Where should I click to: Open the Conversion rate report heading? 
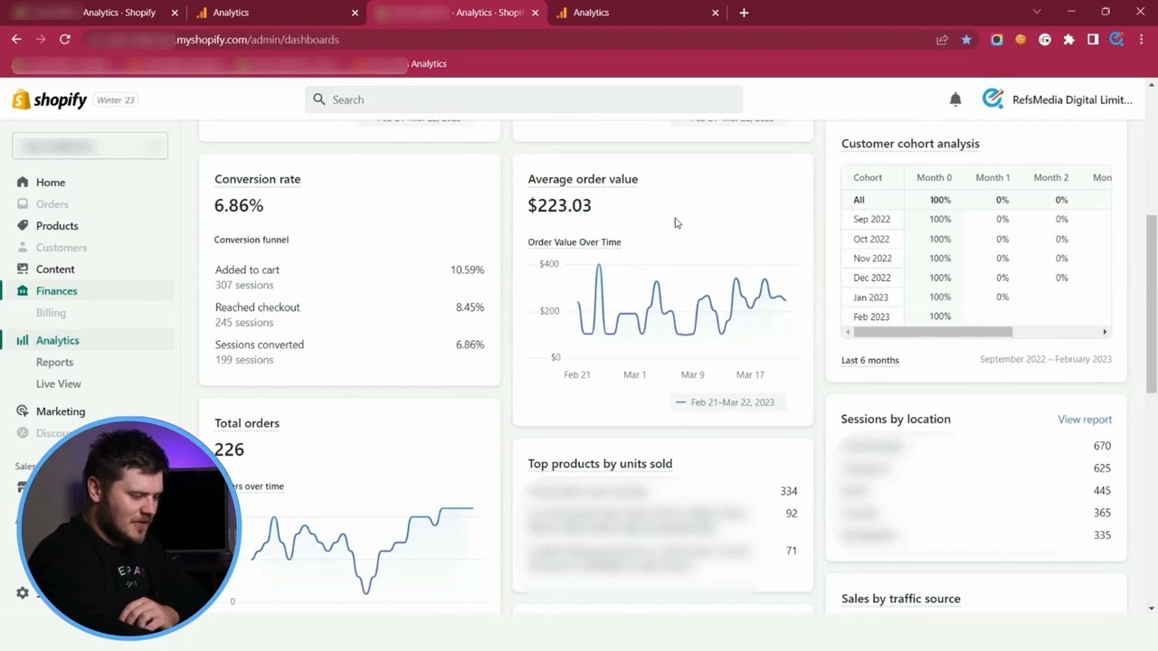[258, 179]
